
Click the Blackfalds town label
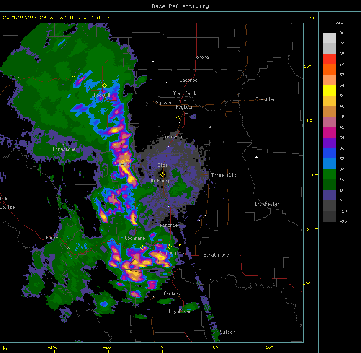coord(185,93)
